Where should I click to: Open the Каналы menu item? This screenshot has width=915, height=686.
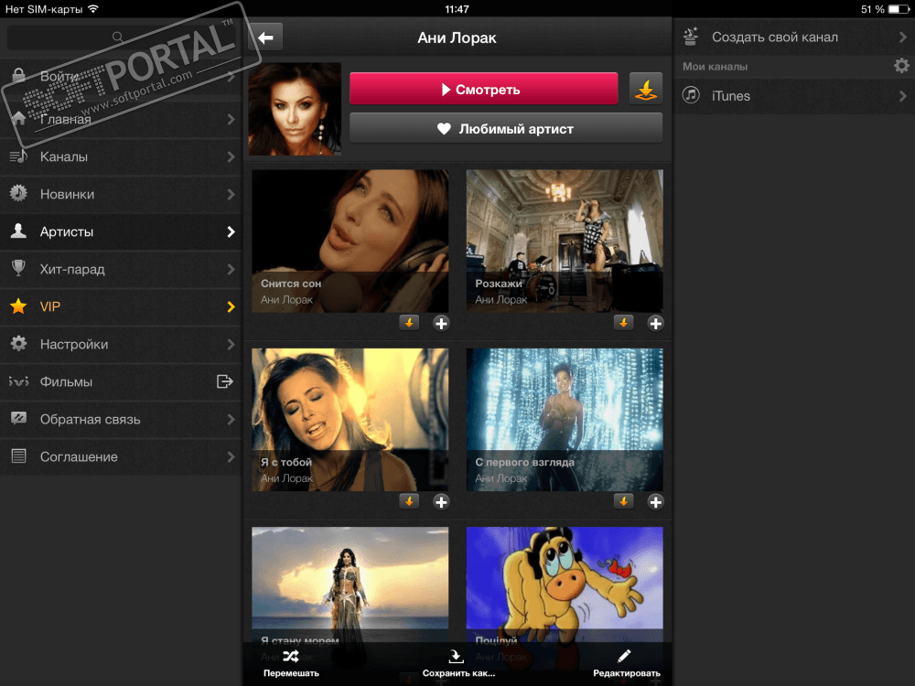[x=121, y=156]
